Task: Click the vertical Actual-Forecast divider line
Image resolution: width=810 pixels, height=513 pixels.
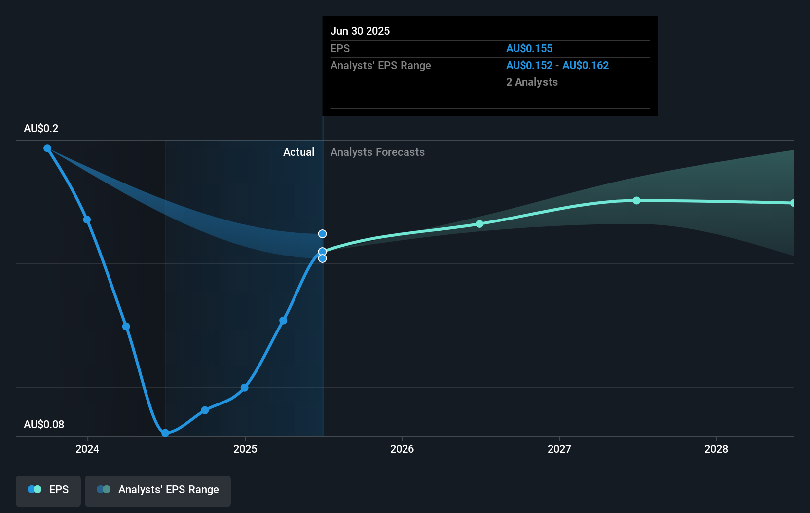Action: (323, 296)
